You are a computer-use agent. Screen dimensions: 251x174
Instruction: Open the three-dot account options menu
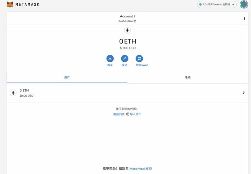(x=244, y=18)
